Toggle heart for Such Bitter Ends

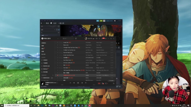point(60,60)
